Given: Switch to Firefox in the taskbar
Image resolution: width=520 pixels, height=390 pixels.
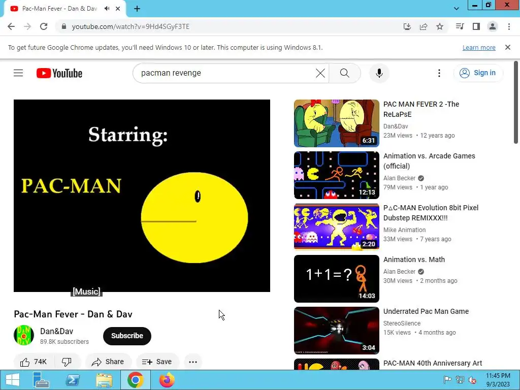Looking at the screenshot, I should click(167, 380).
